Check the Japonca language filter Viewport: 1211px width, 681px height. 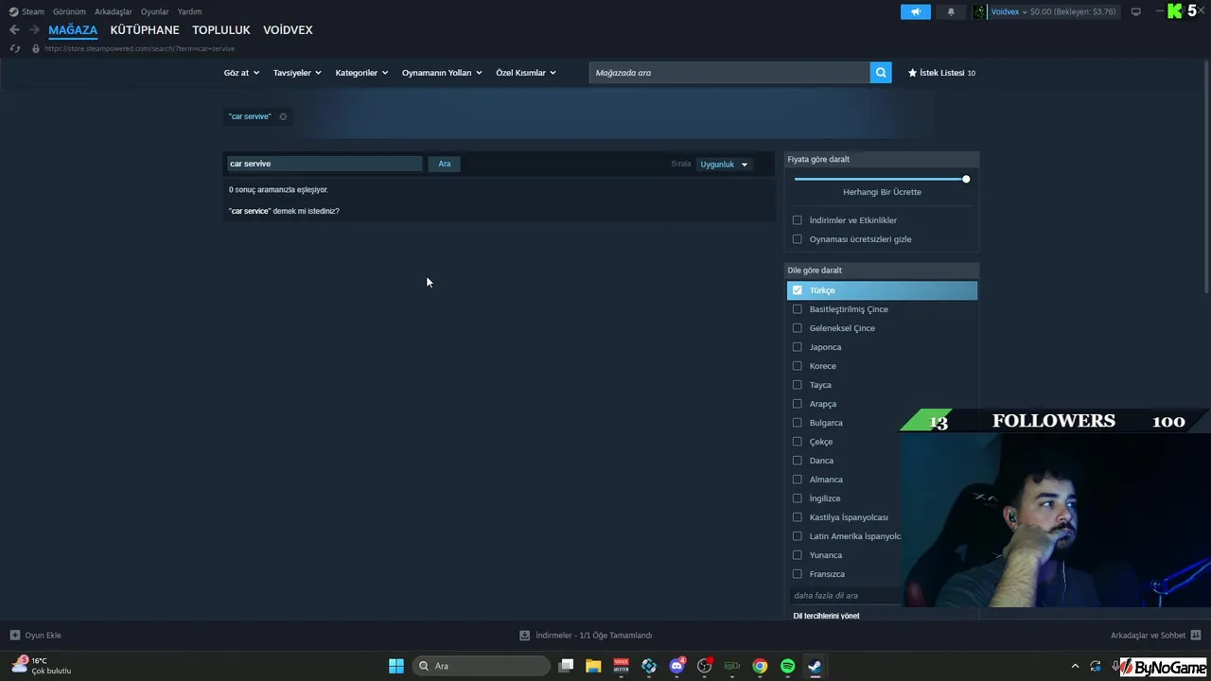[x=797, y=347]
